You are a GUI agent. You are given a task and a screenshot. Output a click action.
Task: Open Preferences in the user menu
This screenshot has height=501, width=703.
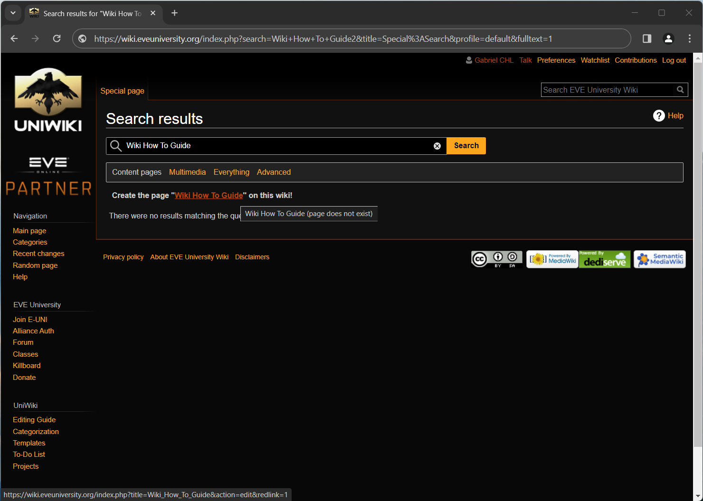(556, 60)
